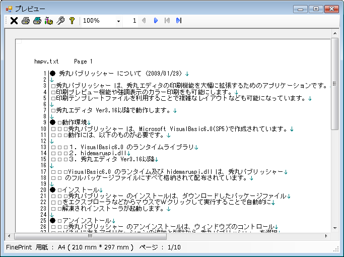
Task: Open the 100% zoom dropdown
Action: [x=119, y=21]
